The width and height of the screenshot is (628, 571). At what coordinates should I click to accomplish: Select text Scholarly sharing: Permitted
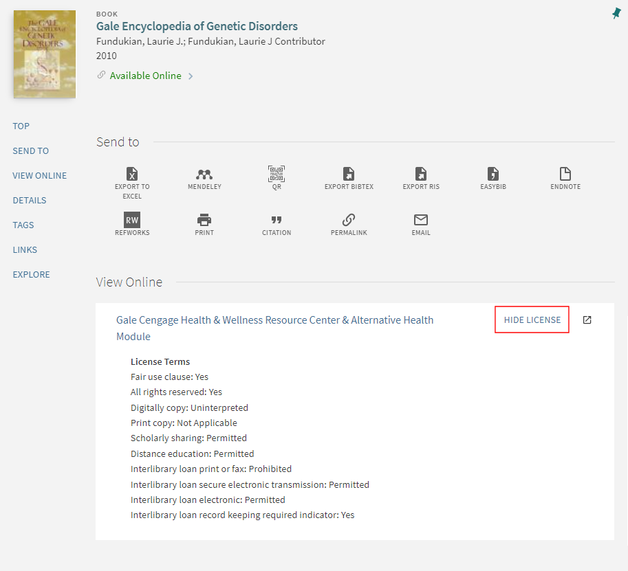(x=188, y=438)
